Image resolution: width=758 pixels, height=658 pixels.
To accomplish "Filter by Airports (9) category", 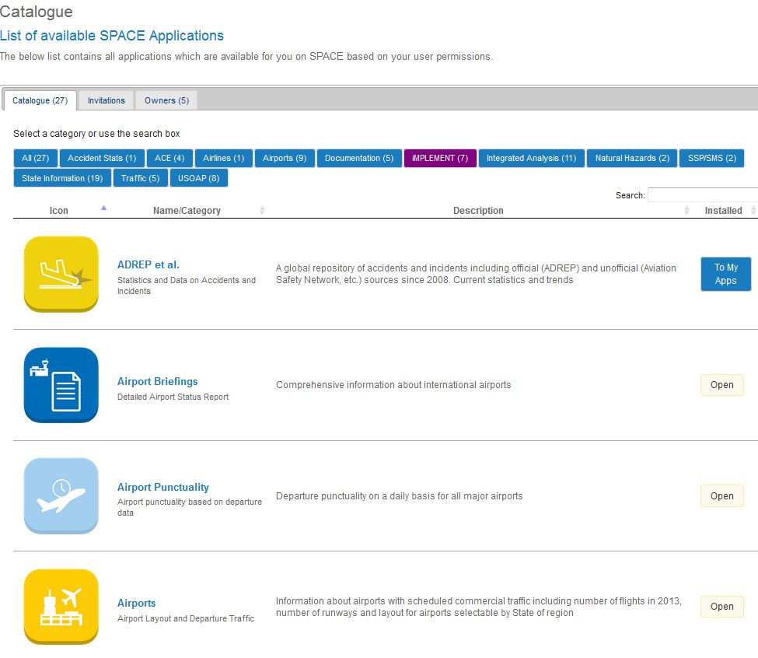I will (x=285, y=158).
